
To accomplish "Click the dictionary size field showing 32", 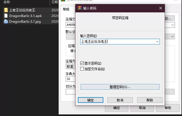I will pyautogui.click(x=71, y=79).
